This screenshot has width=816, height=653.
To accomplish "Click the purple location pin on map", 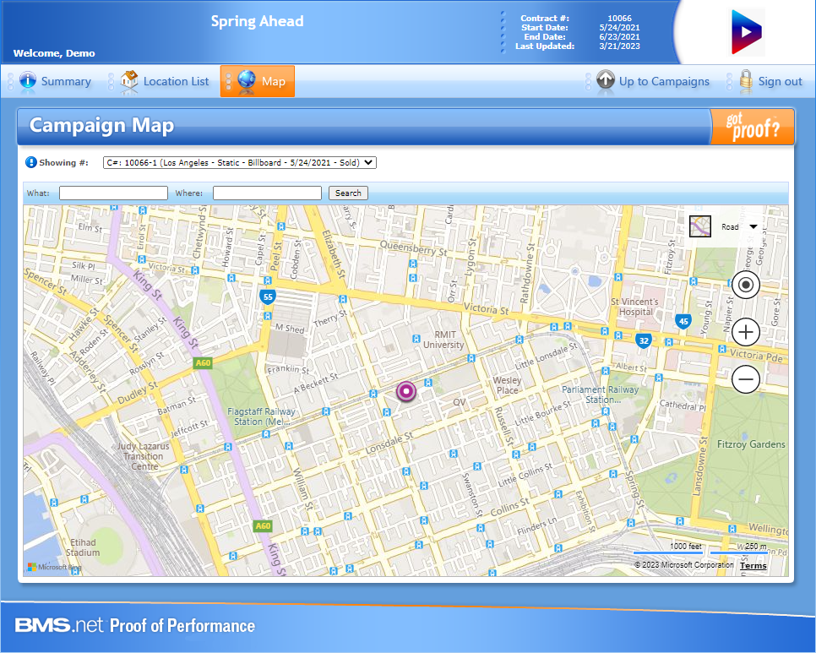I will (406, 391).
